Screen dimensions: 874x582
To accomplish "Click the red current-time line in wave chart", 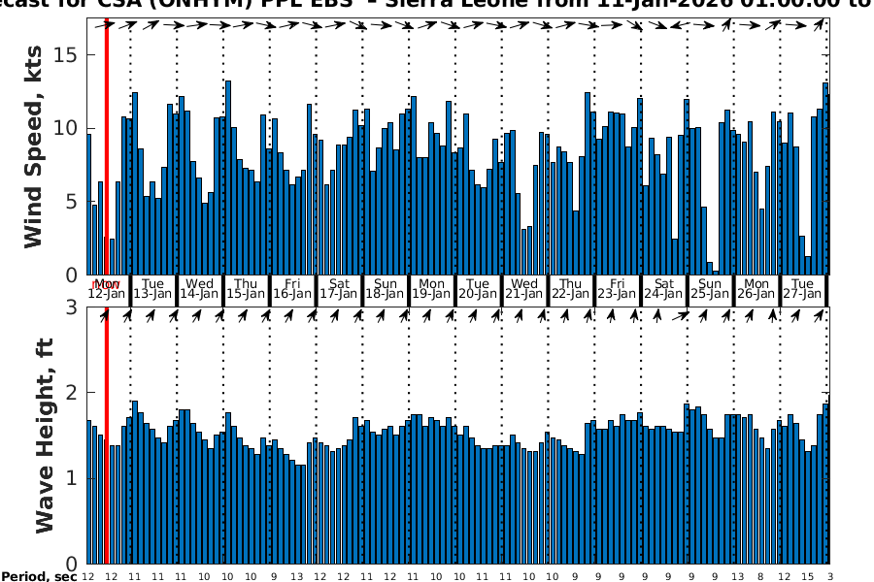I will coord(106,436).
